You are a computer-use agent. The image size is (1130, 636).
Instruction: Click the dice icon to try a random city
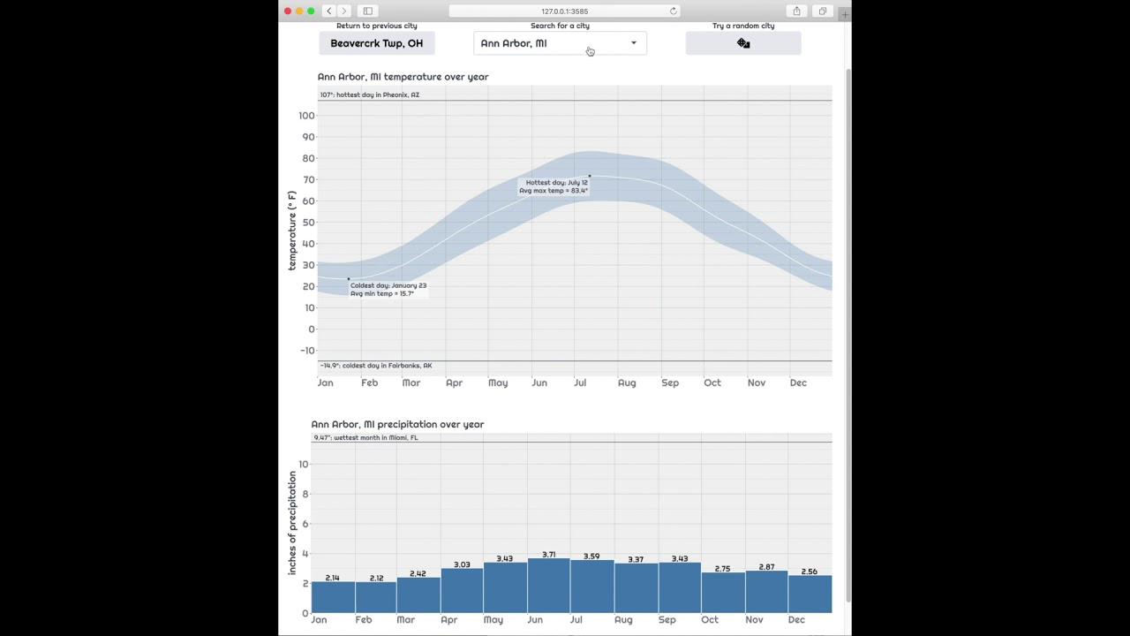pyautogui.click(x=743, y=42)
